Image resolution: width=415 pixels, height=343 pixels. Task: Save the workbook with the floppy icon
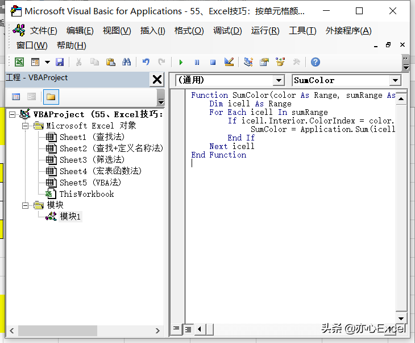point(60,62)
